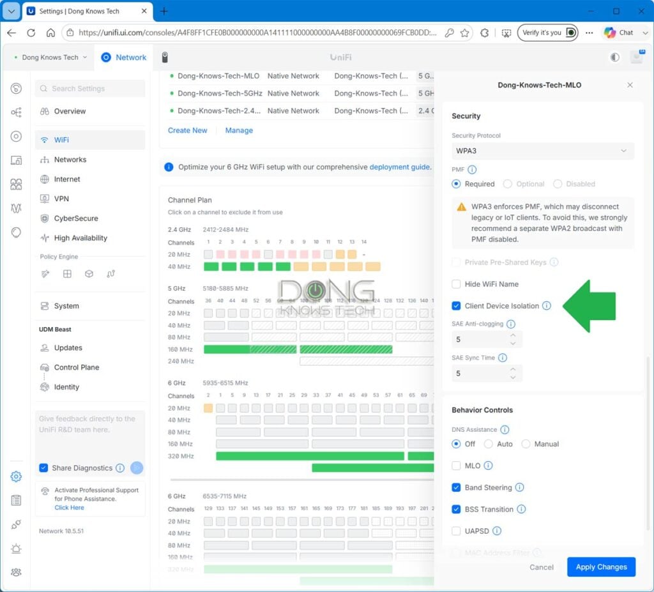Uncheck Share Diagnostics
Image resolution: width=654 pixels, height=592 pixels.
coord(43,467)
